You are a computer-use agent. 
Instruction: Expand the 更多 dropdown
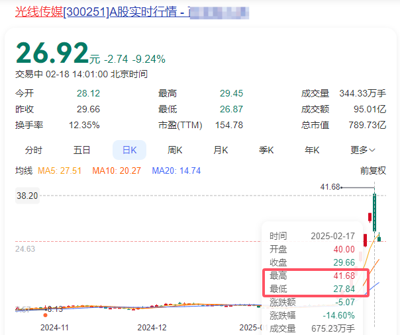(x=362, y=150)
